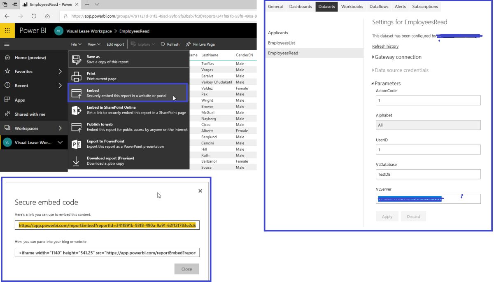
Task: Collapse Visual Lease workspace chevron
Action: click(60, 142)
